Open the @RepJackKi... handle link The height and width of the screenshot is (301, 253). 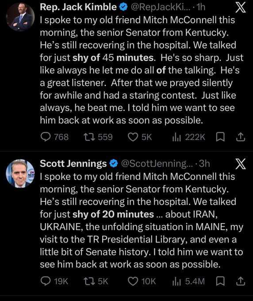click(x=161, y=7)
